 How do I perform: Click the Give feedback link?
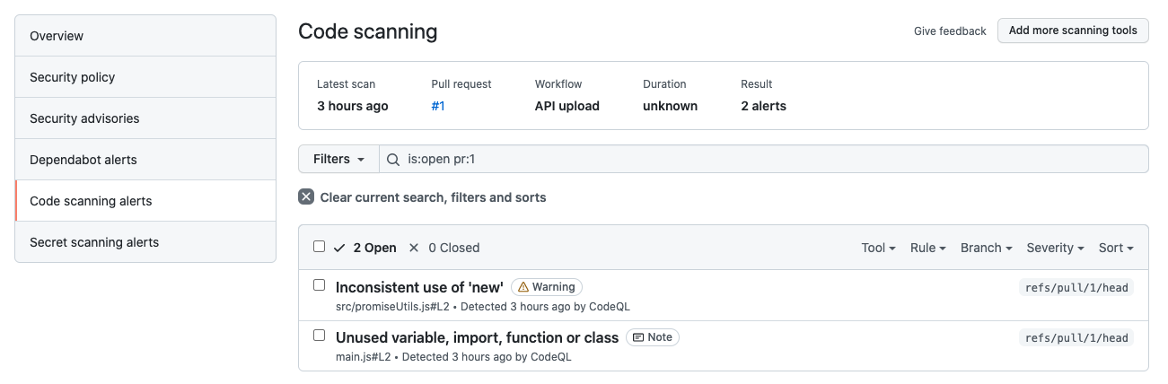click(x=950, y=31)
